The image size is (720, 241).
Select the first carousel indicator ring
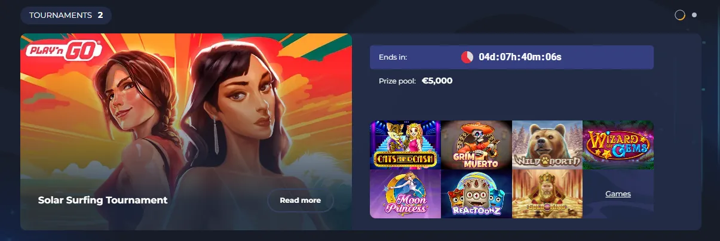pos(680,15)
